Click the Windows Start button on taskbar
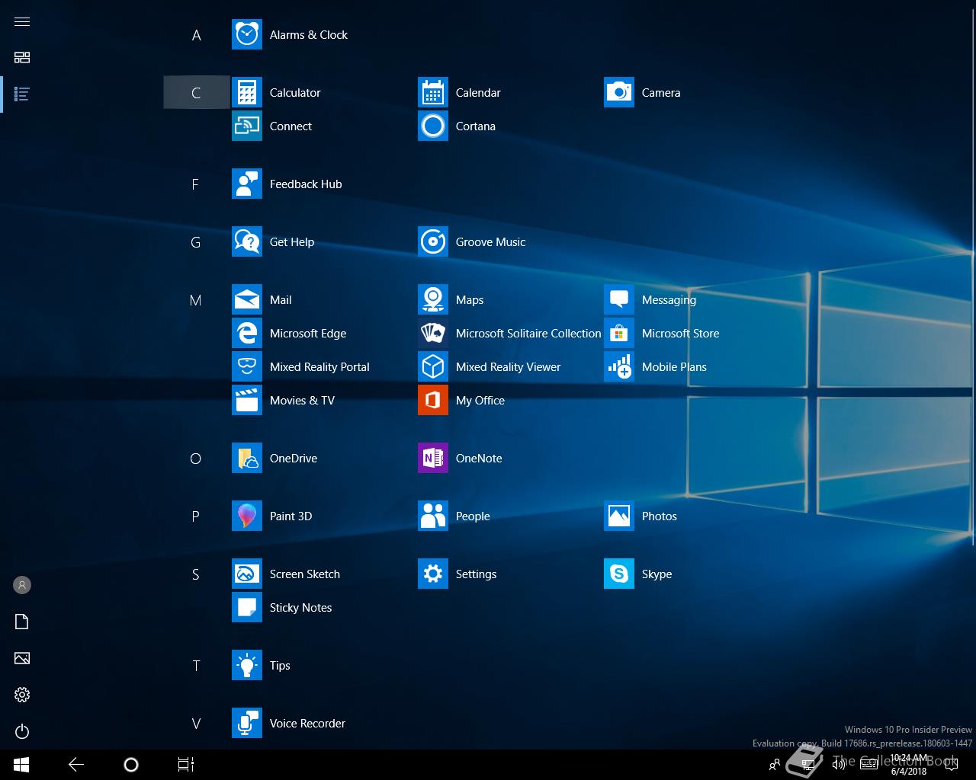 [21, 765]
